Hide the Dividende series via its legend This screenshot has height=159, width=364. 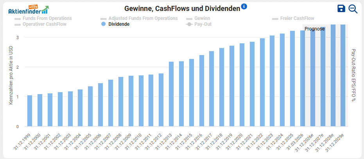click(116, 24)
